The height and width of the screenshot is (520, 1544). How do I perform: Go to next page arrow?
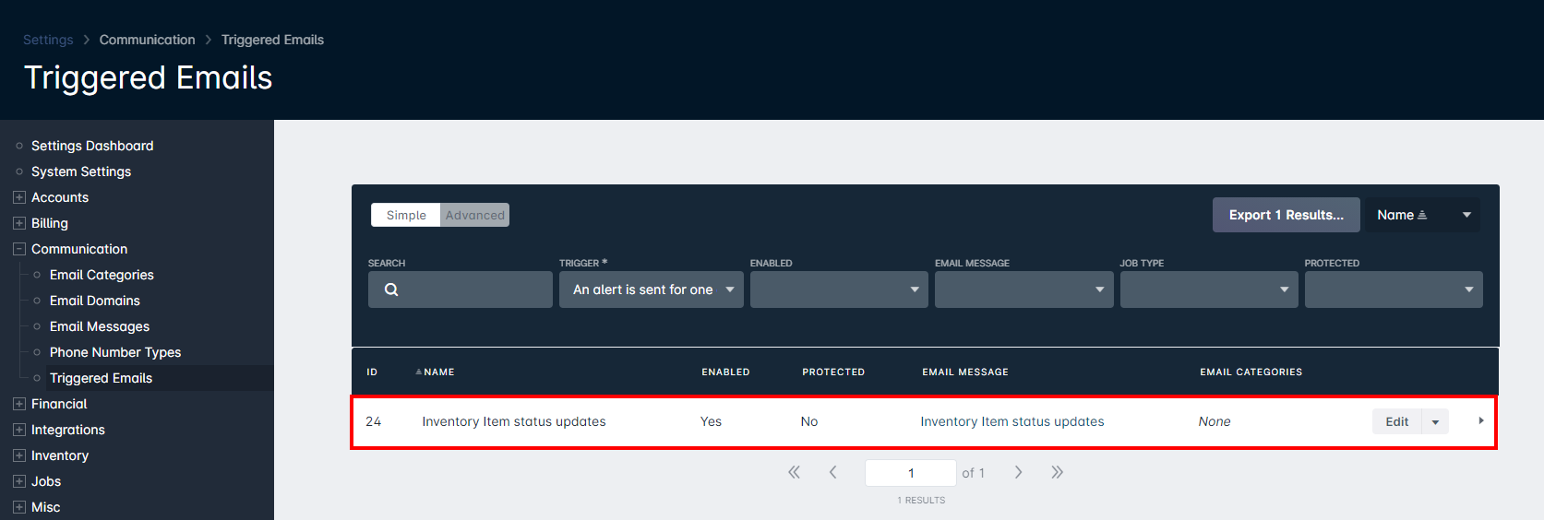coord(1018,472)
